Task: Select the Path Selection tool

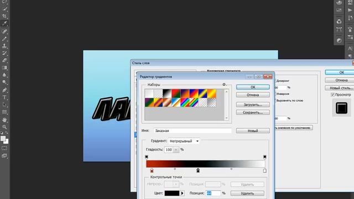Action: pos(4,104)
